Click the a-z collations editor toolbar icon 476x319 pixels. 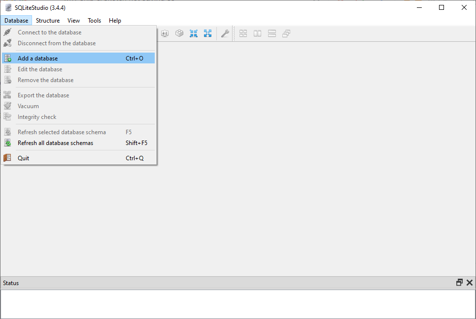(x=165, y=33)
